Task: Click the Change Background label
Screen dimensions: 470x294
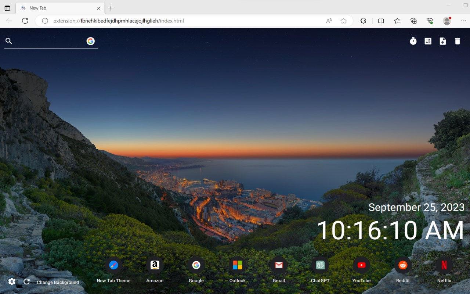Action: 58,282
